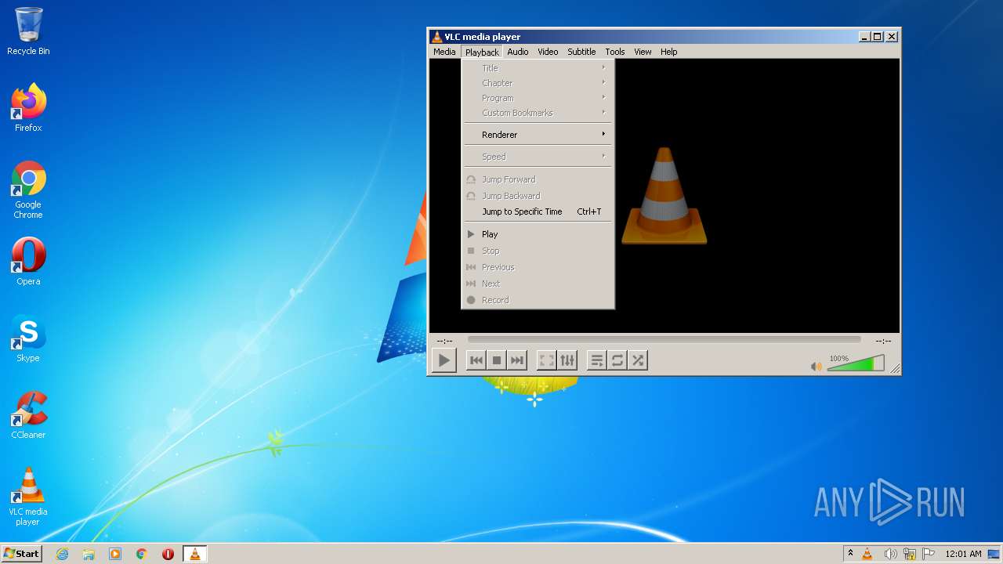Open Internet Explorer from taskbar
Screen dimensions: 1003x564
62,554
